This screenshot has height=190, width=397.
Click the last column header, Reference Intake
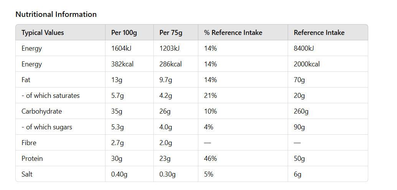coord(319,33)
